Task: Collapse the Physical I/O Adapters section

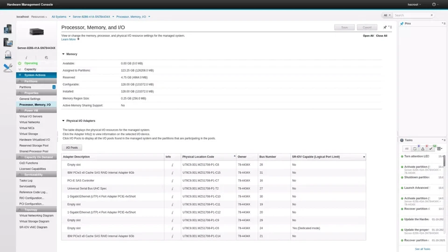Action: click(63, 121)
